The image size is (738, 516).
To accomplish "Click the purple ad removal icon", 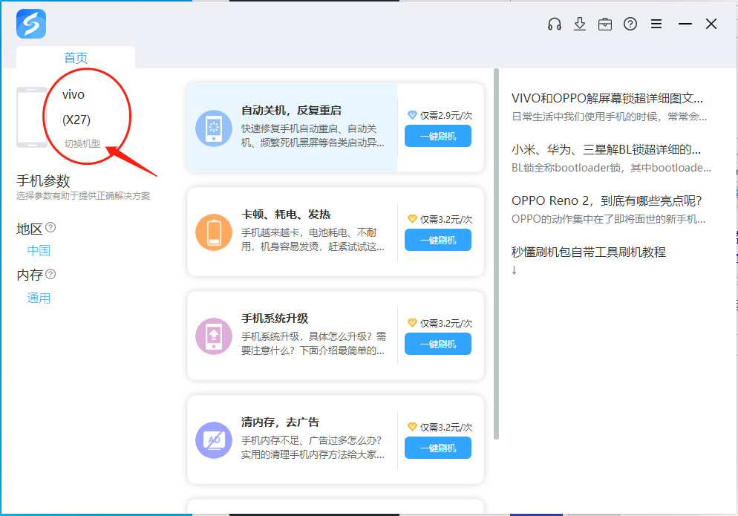I will point(214,440).
